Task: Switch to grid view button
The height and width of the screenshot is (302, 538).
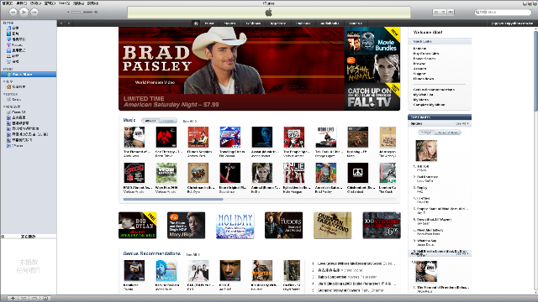Action: point(443,12)
